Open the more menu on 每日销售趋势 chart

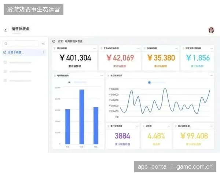[x=212, y=76]
